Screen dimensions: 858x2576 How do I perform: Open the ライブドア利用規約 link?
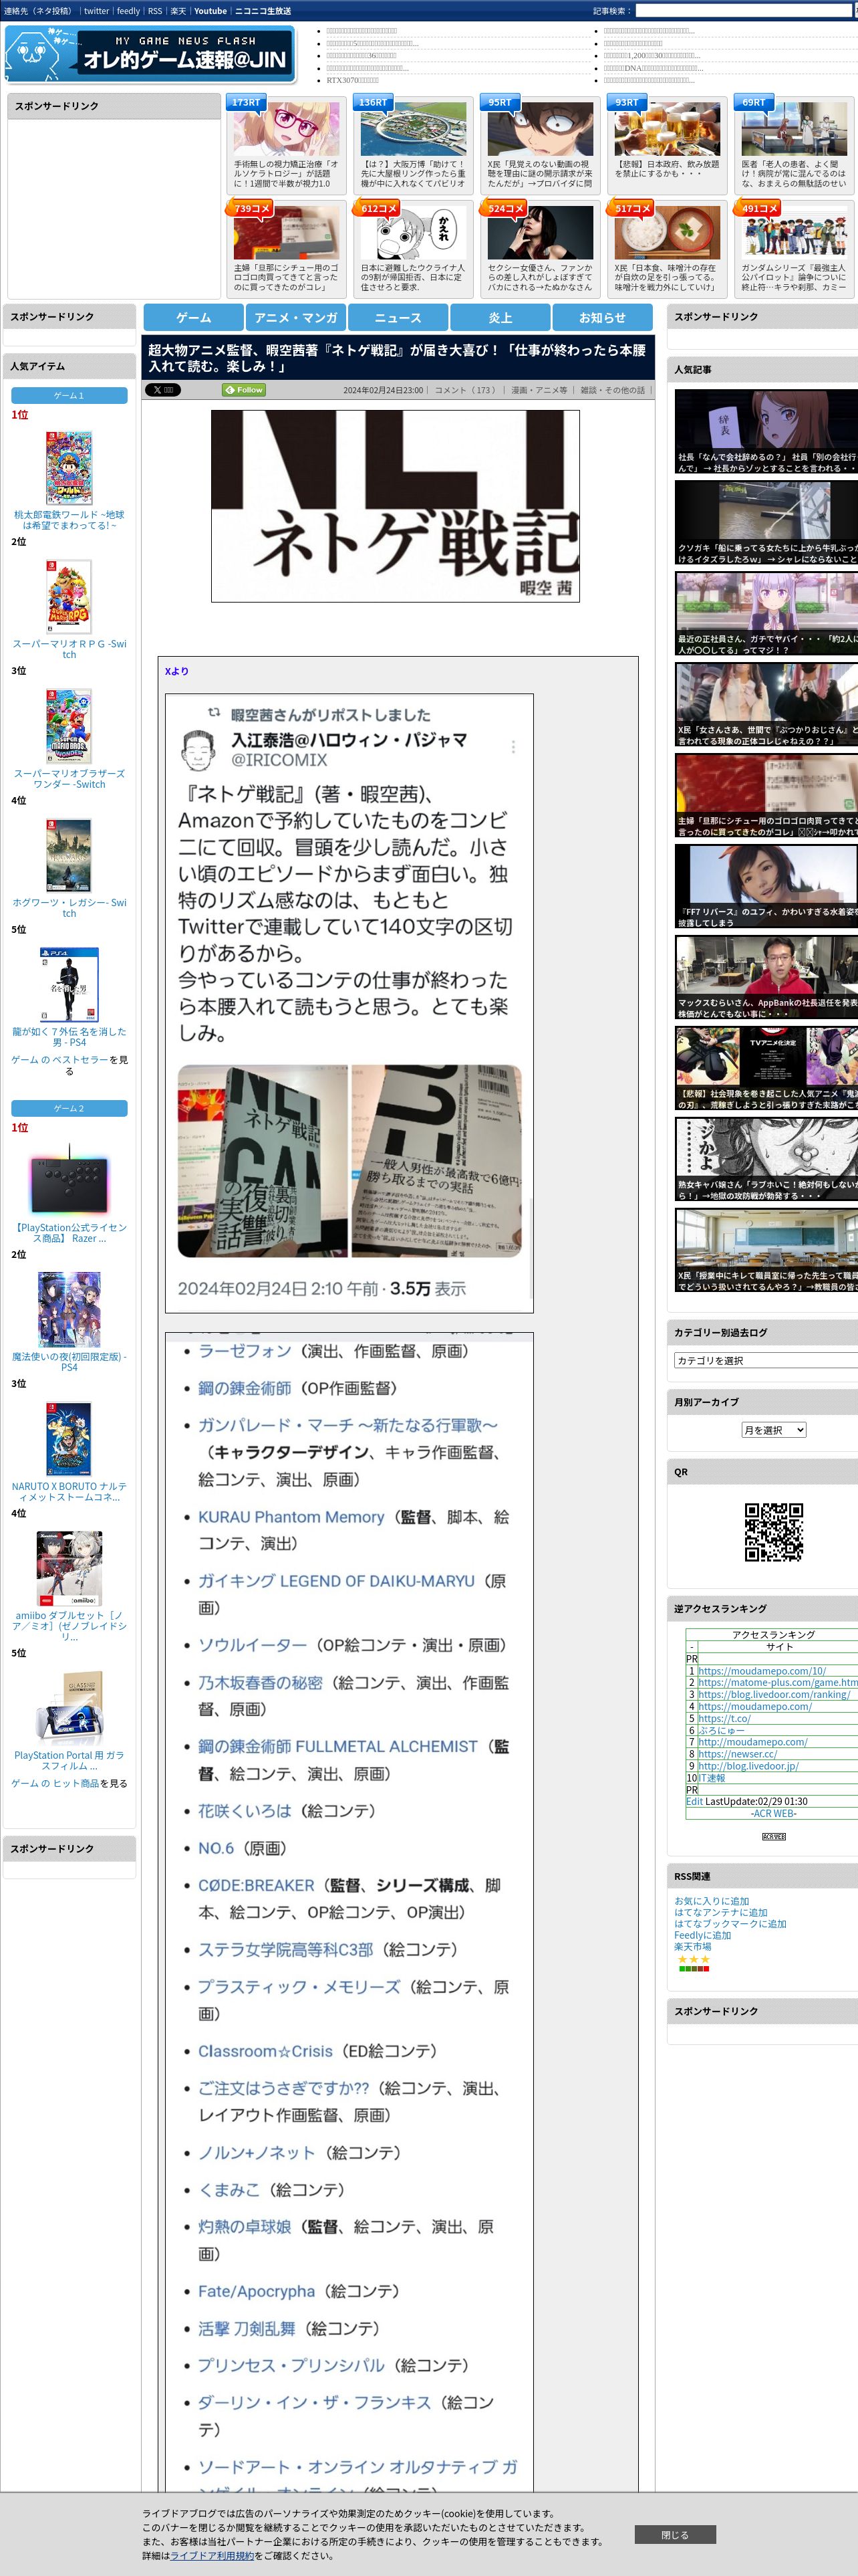click(212, 2555)
